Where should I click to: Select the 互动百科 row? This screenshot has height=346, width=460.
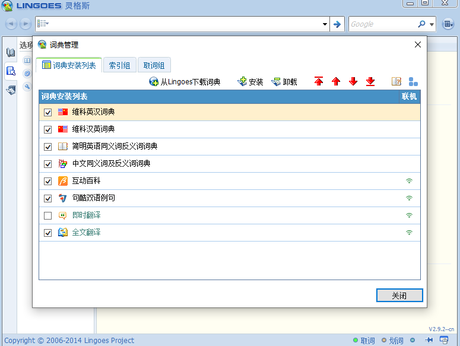pos(230,181)
